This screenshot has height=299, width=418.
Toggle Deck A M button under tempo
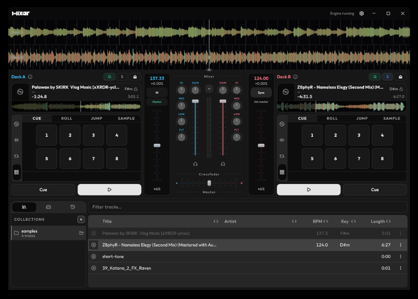click(x=157, y=93)
